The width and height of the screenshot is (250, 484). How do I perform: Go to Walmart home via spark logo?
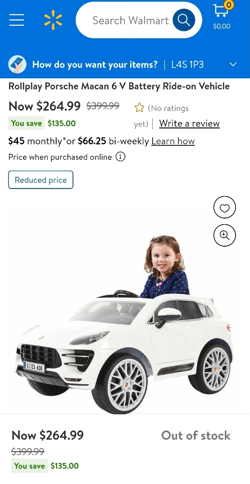pos(53,20)
